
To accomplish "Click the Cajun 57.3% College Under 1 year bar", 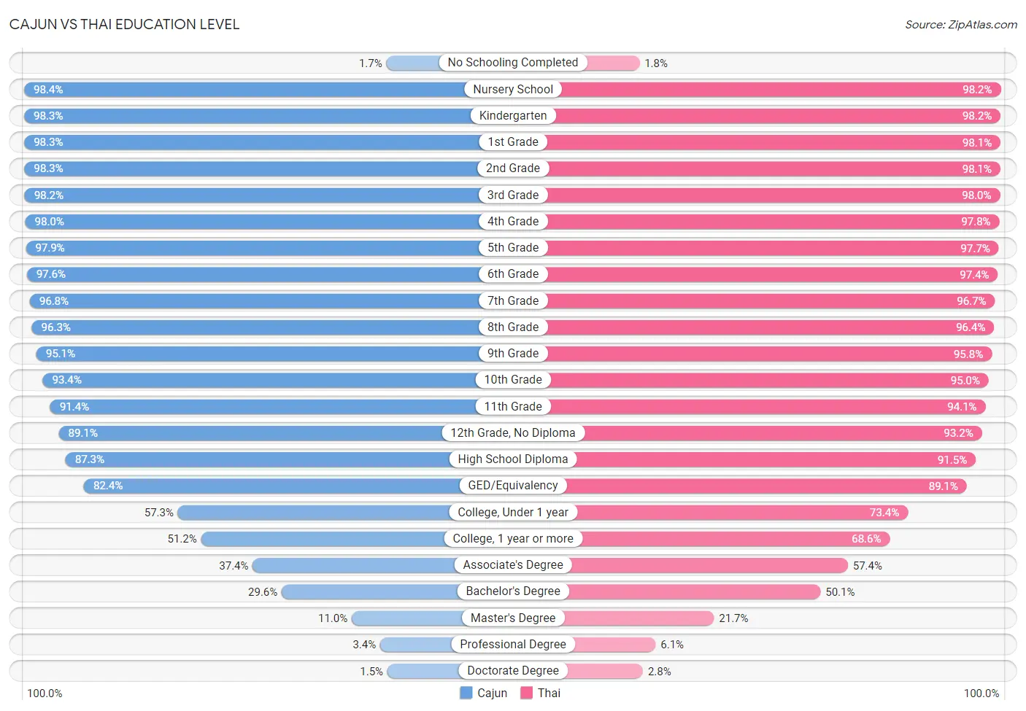I will 313,512.
